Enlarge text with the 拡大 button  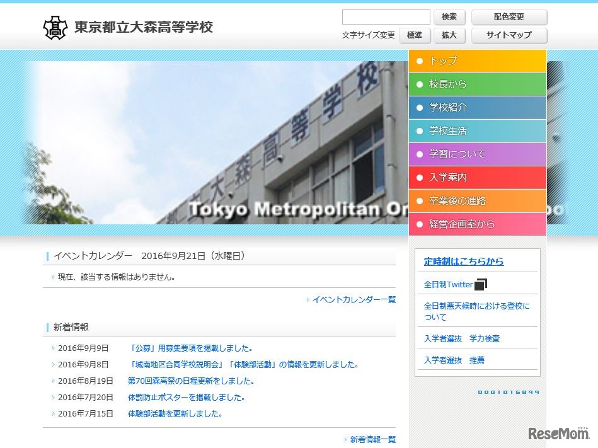click(x=449, y=35)
